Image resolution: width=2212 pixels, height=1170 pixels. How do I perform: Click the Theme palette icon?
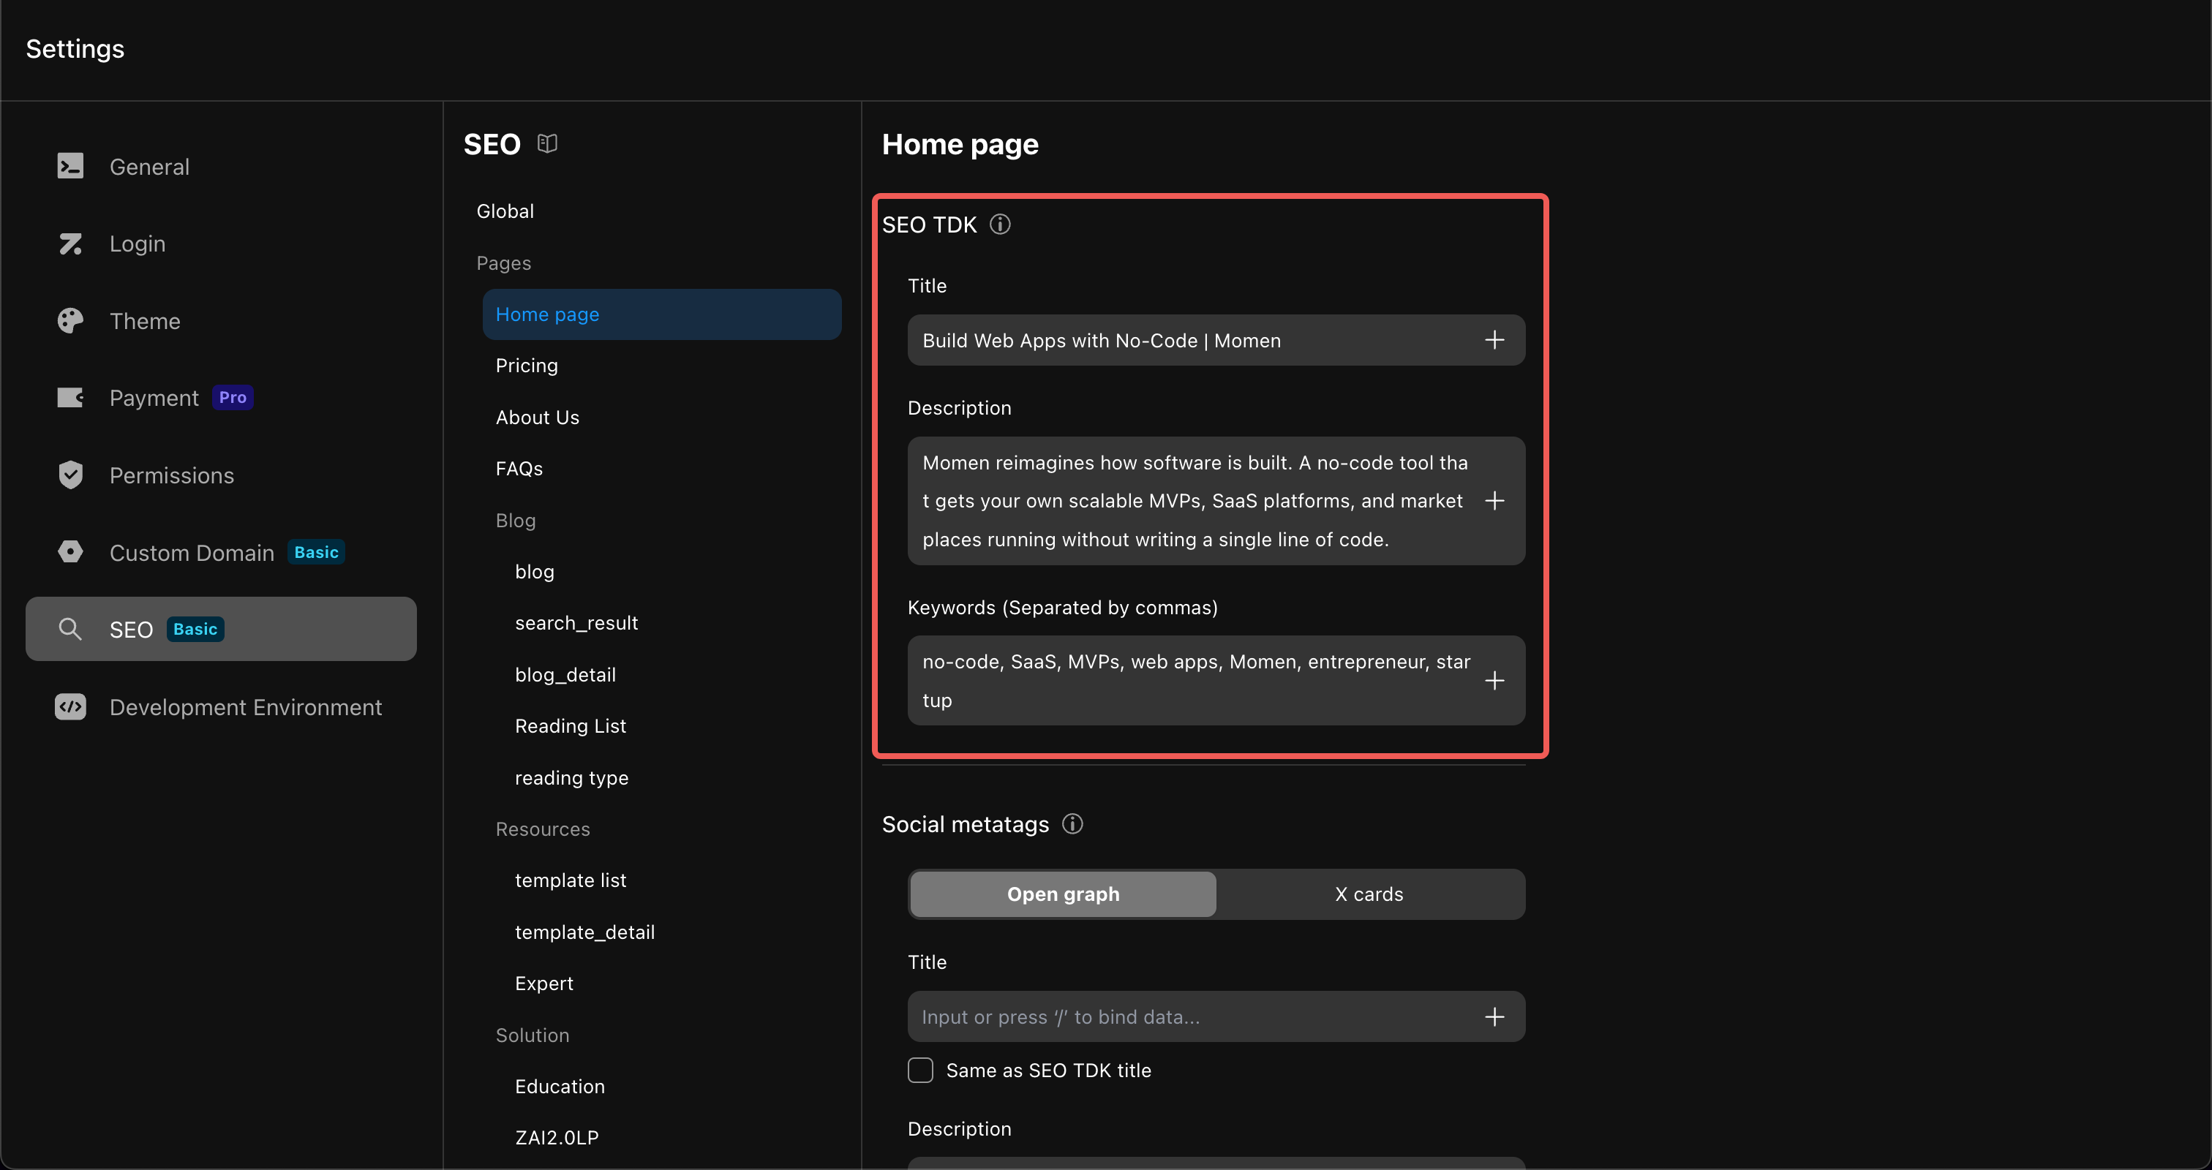(x=70, y=320)
